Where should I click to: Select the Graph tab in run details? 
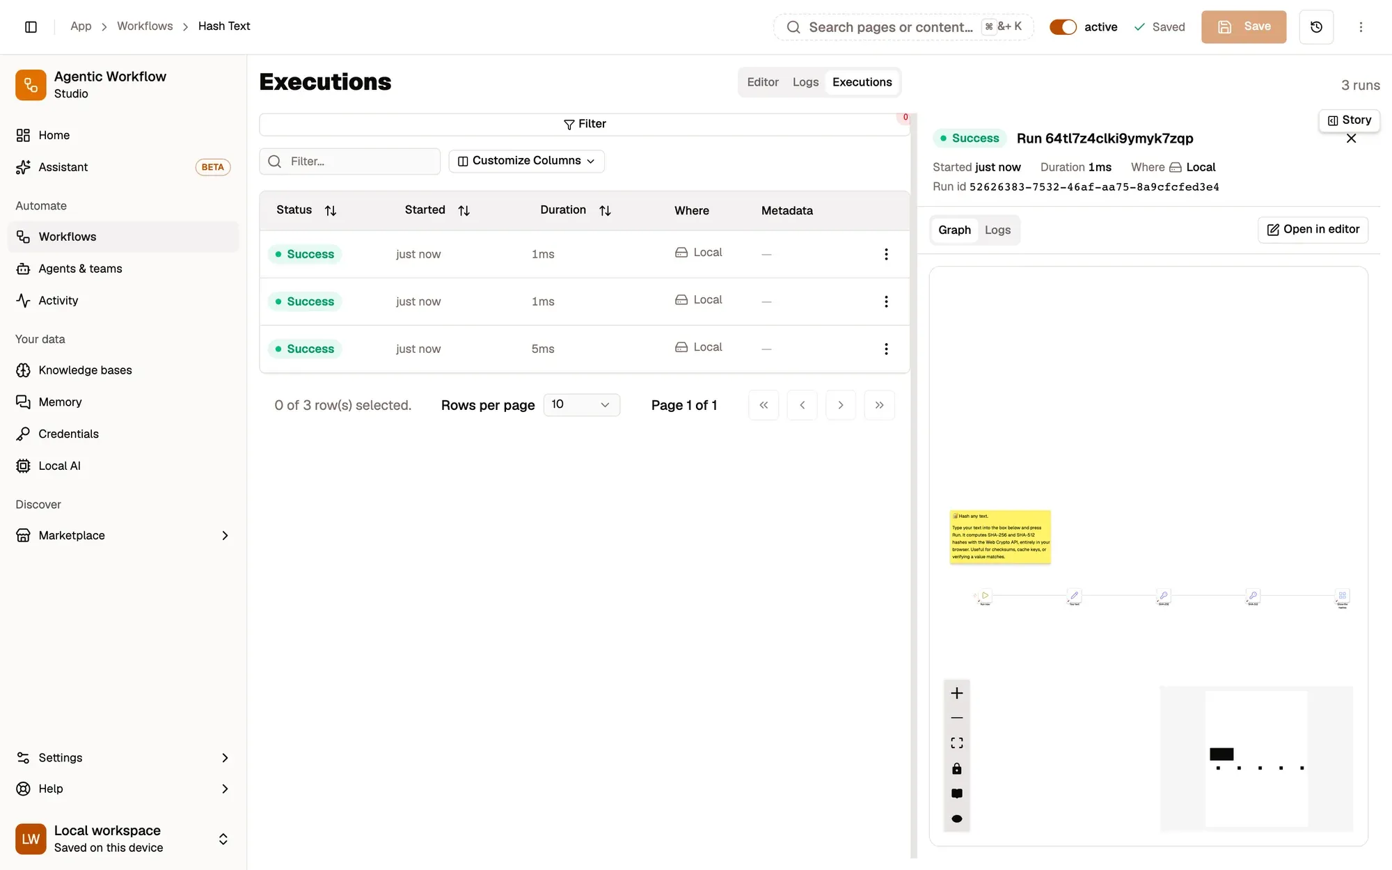pos(954,230)
